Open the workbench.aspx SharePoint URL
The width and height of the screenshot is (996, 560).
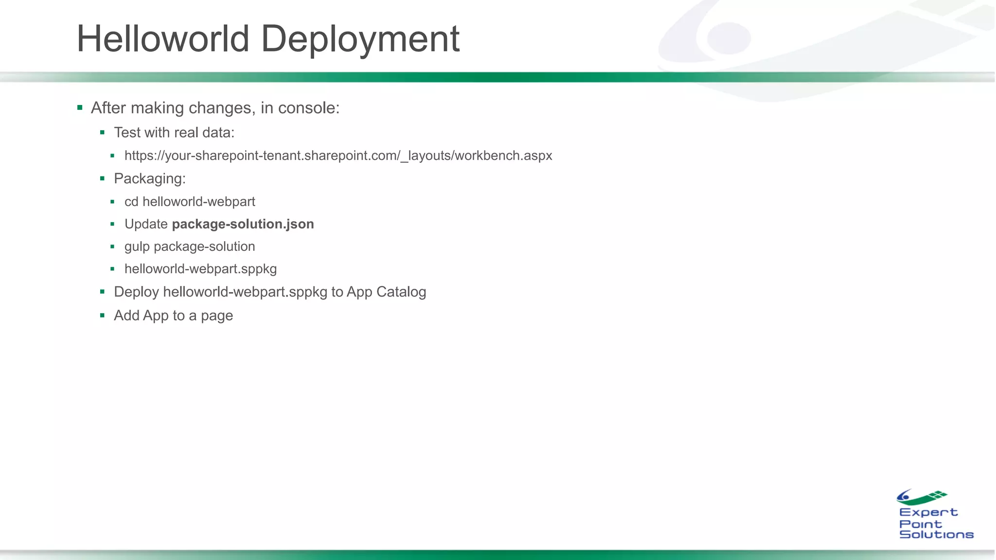[338, 156]
